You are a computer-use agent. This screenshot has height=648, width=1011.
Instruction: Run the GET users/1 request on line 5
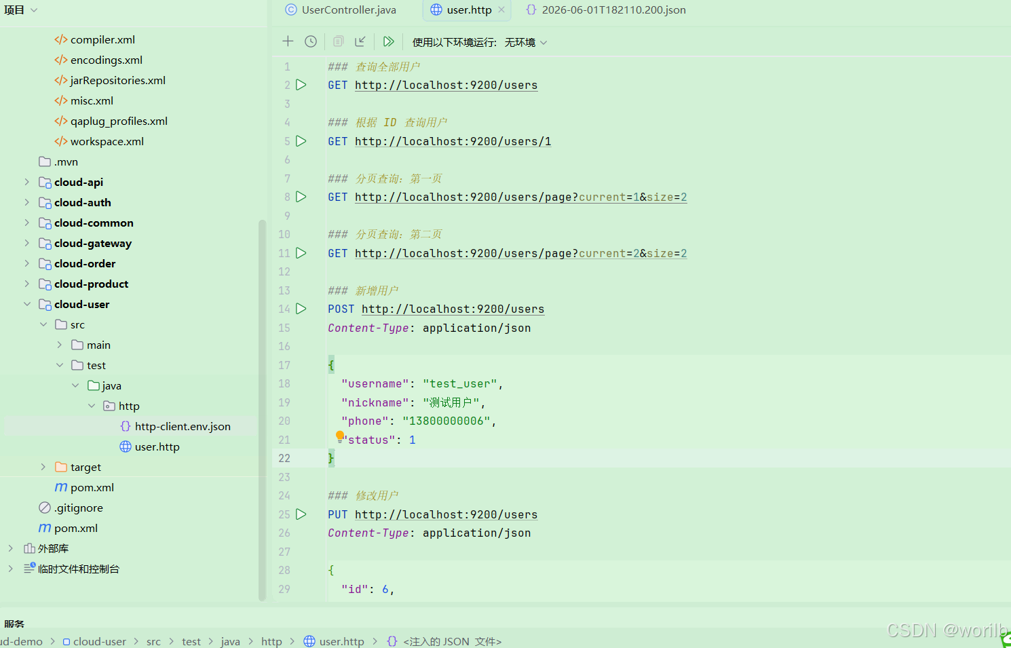pos(301,141)
